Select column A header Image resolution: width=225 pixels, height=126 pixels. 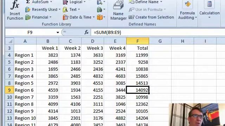pyautogui.click(x=25, y=41)
